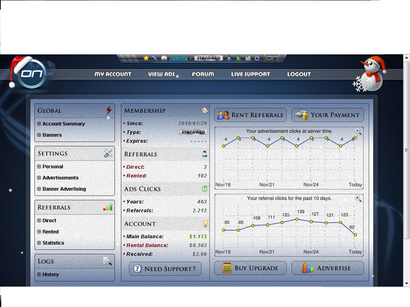Zoom the advertisement clicks chart with magnifier

point(358,132)
